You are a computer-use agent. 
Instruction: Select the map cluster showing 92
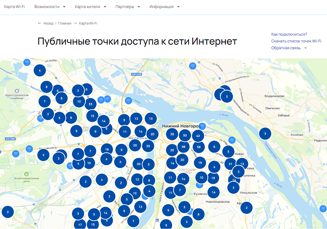point(185,136)
